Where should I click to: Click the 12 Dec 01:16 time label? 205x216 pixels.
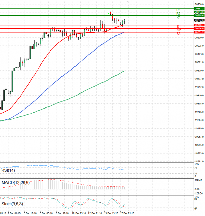coord(95,213)
